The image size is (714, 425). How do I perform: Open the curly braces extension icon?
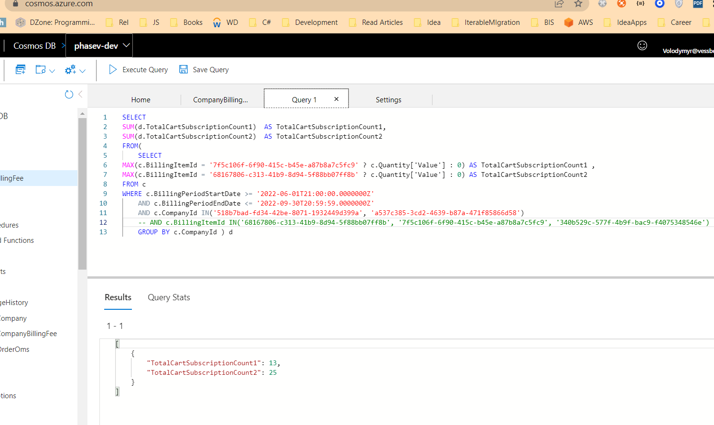click(x=640, y=3)
